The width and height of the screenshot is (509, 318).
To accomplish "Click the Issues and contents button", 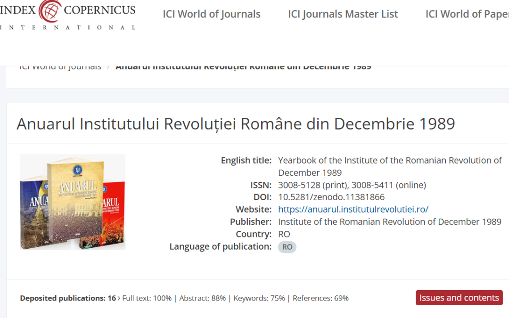I will 459,298.
